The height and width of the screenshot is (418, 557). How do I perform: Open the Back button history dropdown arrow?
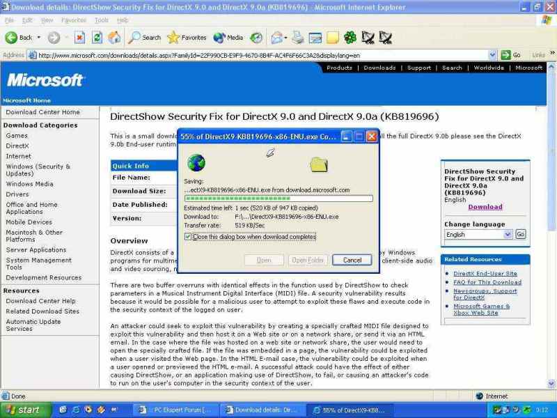coord(38,38)
